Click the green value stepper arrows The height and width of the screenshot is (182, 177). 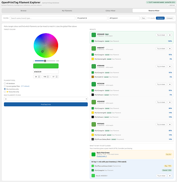[48, 76]
